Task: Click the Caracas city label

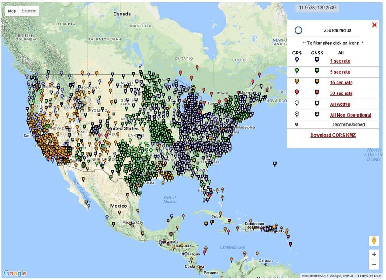Action: tap(266, 261)
